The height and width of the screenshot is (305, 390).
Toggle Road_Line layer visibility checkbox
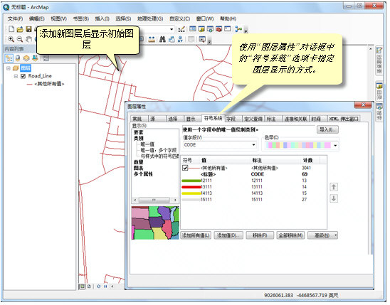tap(23, 76)
